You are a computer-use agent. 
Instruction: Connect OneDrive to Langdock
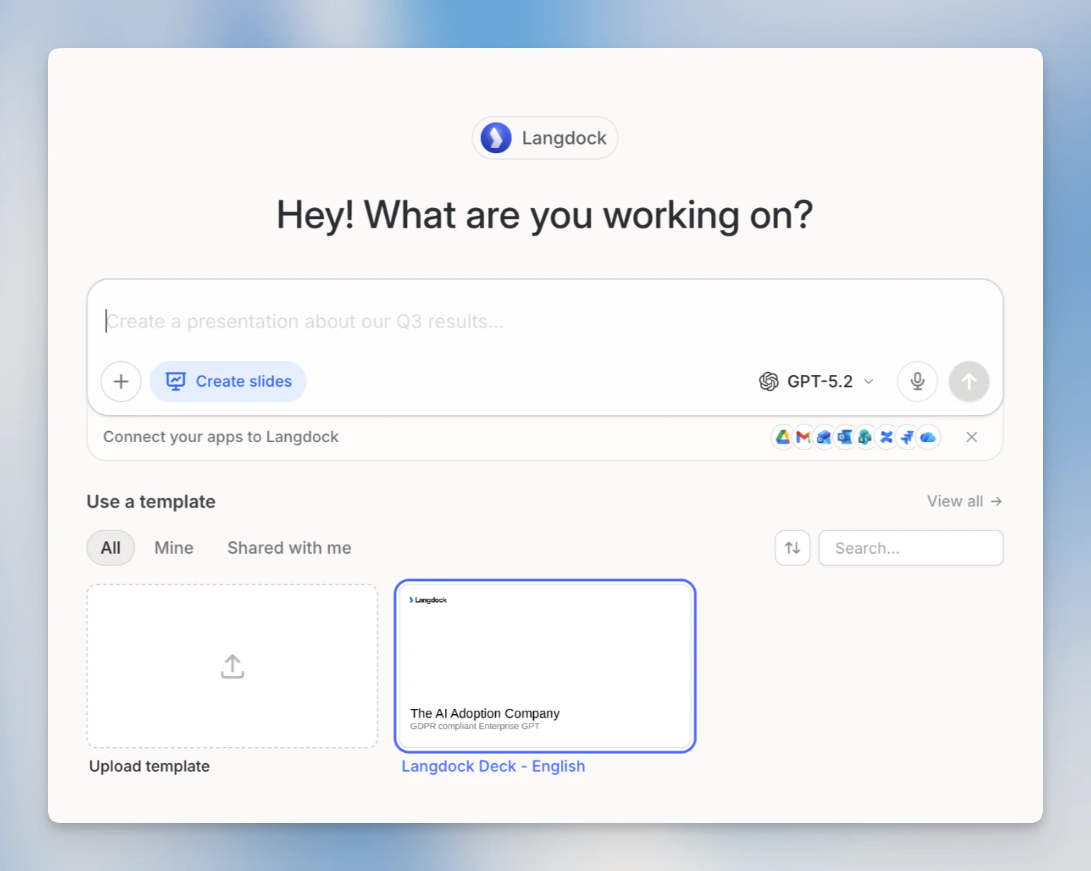coord(928,437)
